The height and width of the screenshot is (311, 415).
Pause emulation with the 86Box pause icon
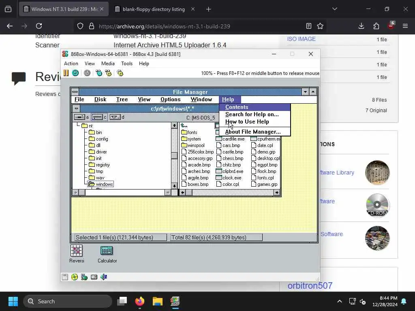(66, 73)
